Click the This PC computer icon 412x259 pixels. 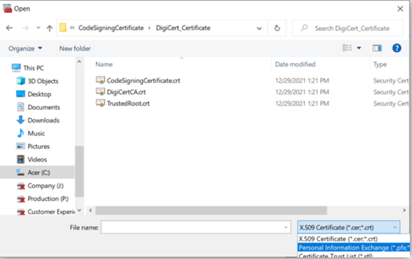pos(17,68)
